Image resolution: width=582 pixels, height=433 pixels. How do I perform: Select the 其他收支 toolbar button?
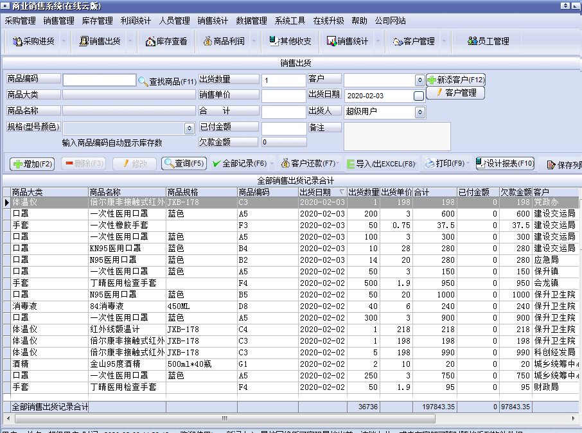(x=290, y=41)
